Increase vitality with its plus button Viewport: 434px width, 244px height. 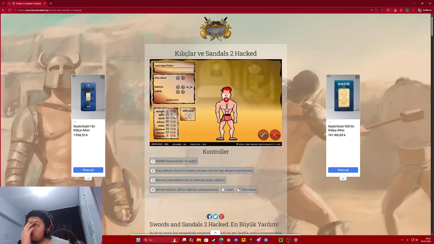174,125
